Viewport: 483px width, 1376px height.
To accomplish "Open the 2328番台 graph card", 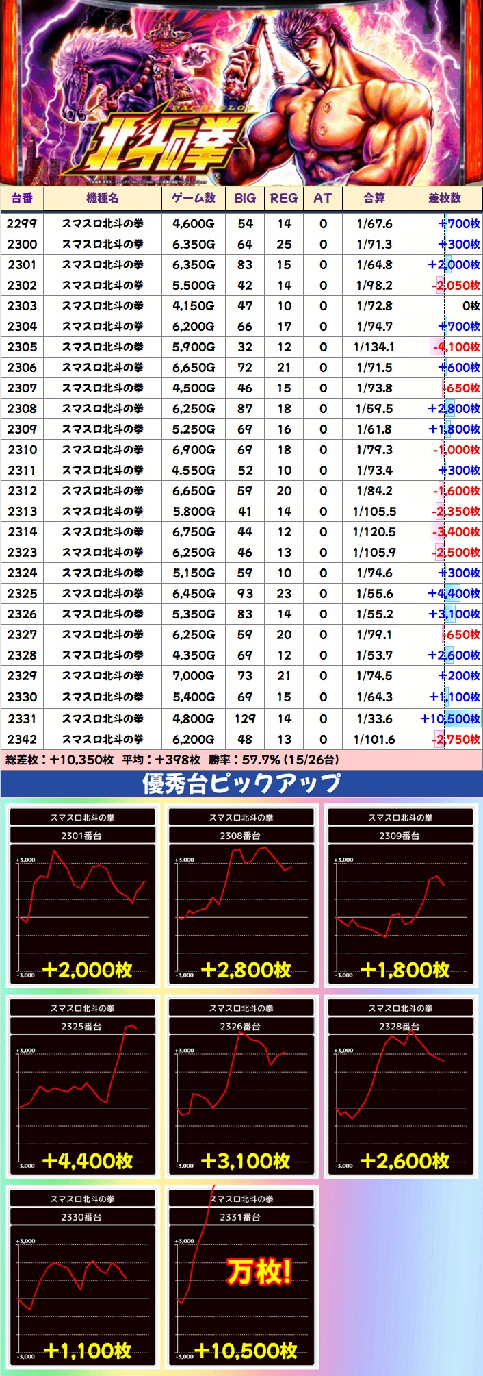I will (x=400, y=1087).
